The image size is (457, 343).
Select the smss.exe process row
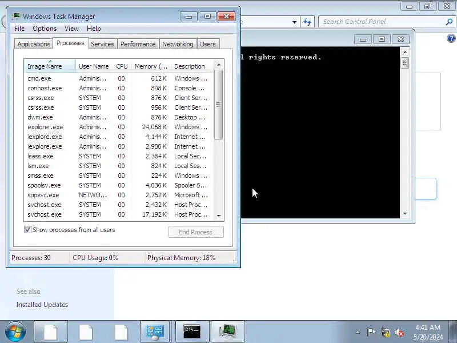[x=119, y=176]
